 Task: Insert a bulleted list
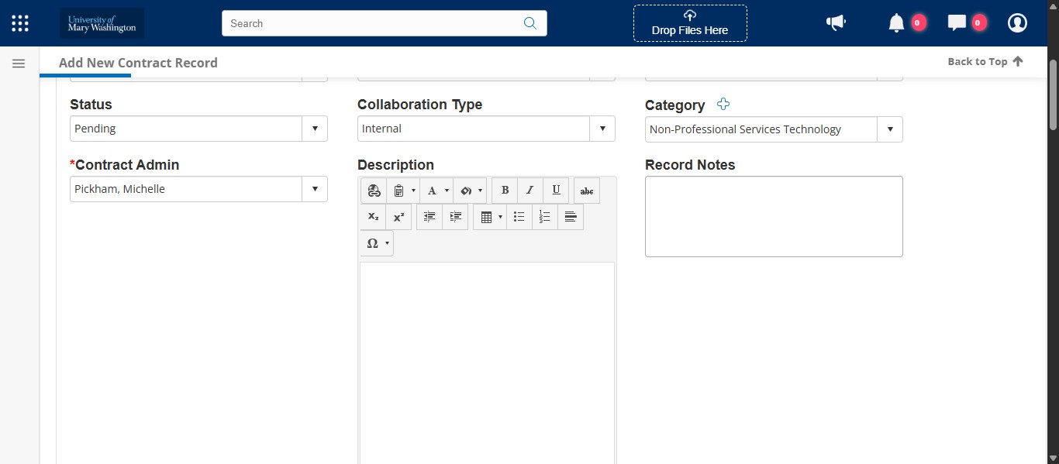point(519,217)
